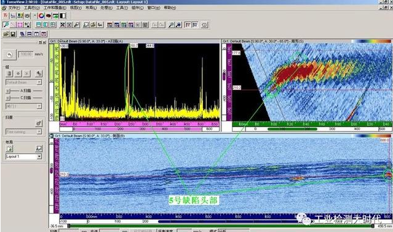Click the mm/s speed input field
The height and width of the screenshot is (232, 393).
[x=26, y=54]
